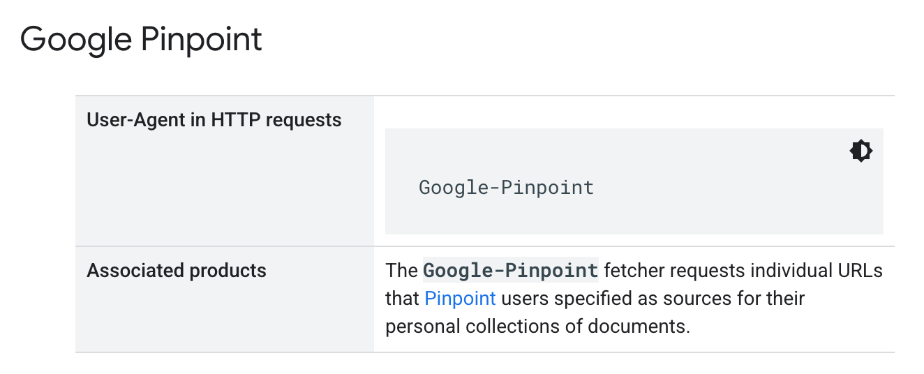Click the bold inline Google-Pinpoint code term
This screenshot has width=924, height=374.
pyautogui.click(x=510, y=271)
